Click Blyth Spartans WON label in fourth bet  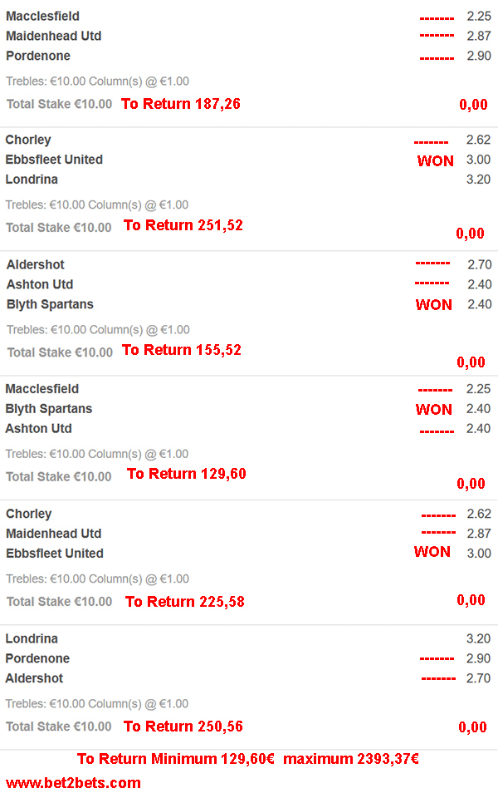[x=434, y=409]
